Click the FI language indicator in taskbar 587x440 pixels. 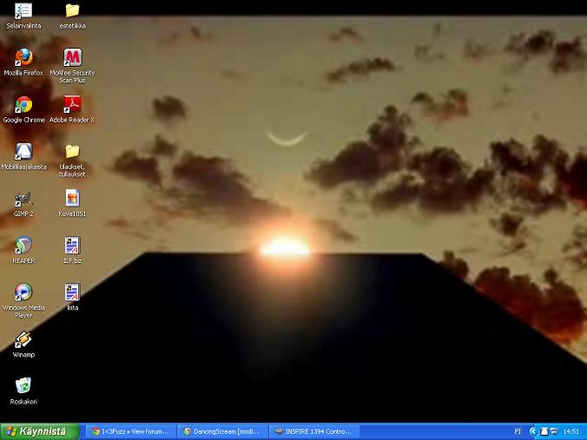(x=518, y=431)
